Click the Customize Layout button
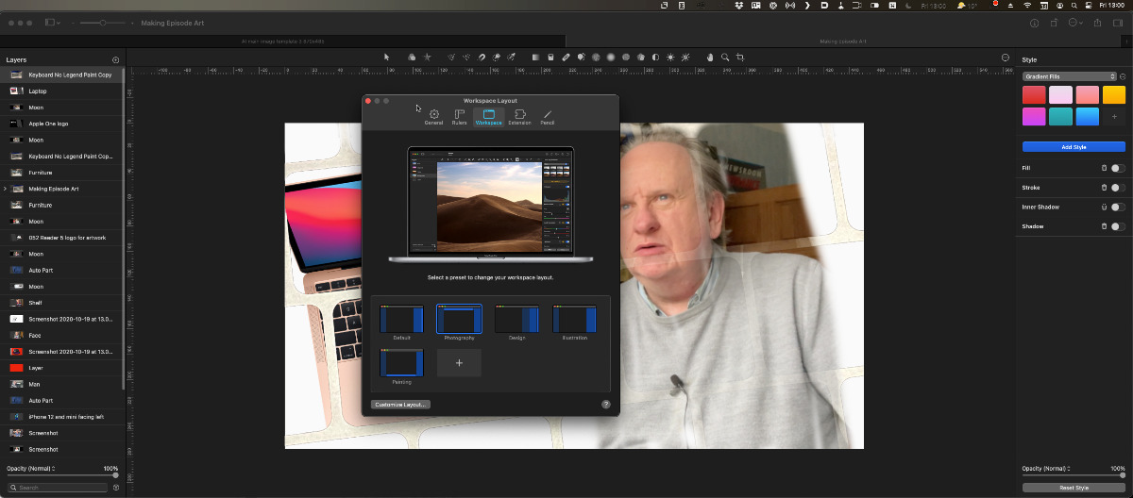This screenshot has width=1133, height=498. pos(401,405)
